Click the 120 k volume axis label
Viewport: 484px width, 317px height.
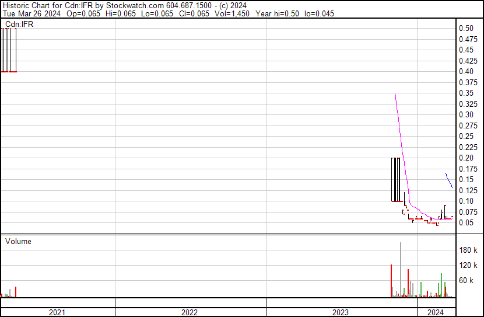click(x=468, y=265)
